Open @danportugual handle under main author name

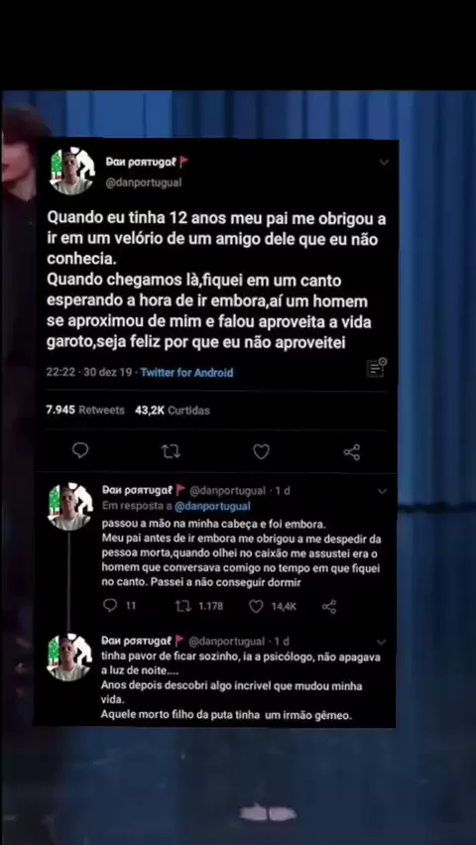[x=144, y=182]
